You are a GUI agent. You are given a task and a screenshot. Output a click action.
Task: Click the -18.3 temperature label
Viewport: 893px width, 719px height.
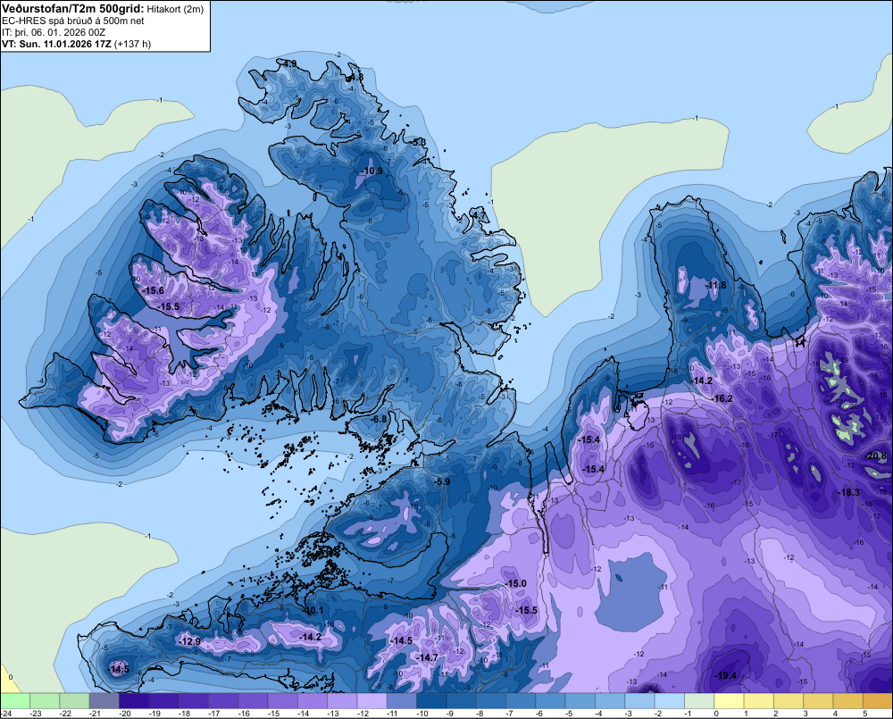click(849, 492)
